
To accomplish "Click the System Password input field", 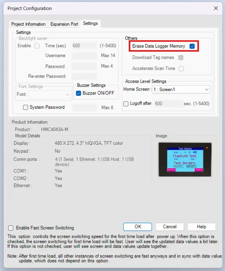I will pyautogui.click(x=85, y=107).
